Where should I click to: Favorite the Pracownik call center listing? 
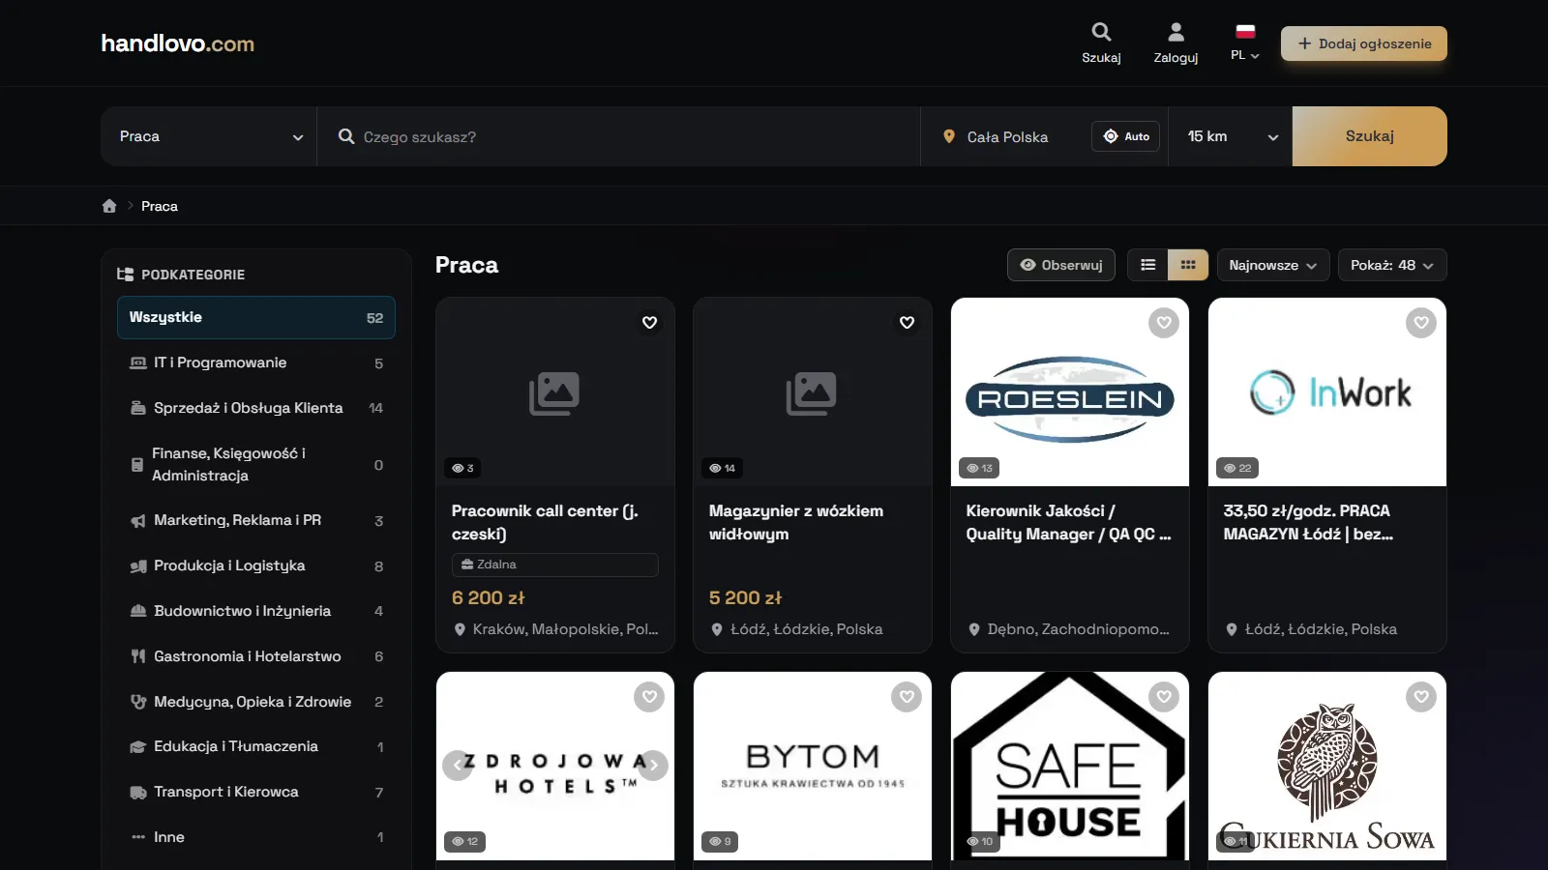pyautogui.click(x=649, y=323)
